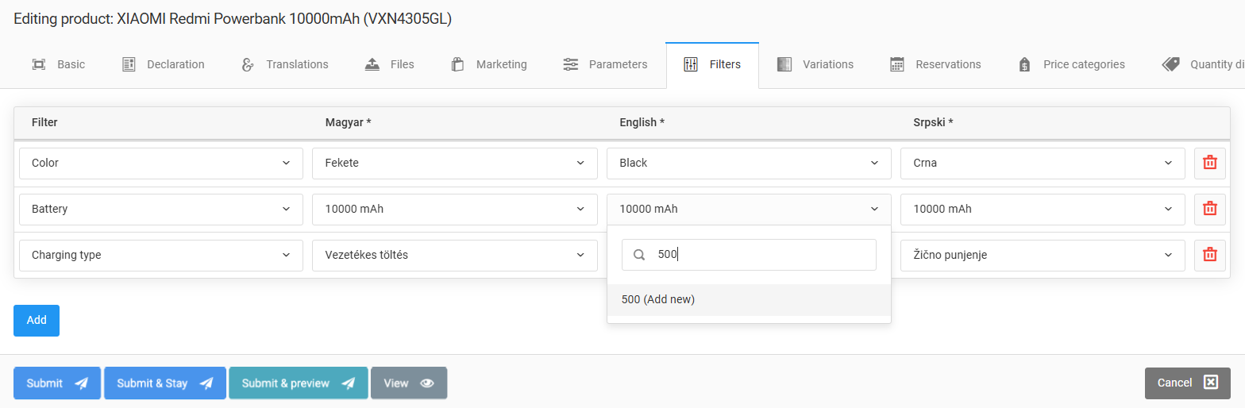
Task: Open the Vezetékes töltés dropdown
Action: click(x=455, y=255)
